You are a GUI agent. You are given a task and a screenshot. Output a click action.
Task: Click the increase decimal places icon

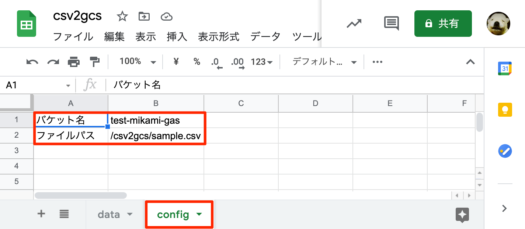pyautogui.click(x=238, y=63)
